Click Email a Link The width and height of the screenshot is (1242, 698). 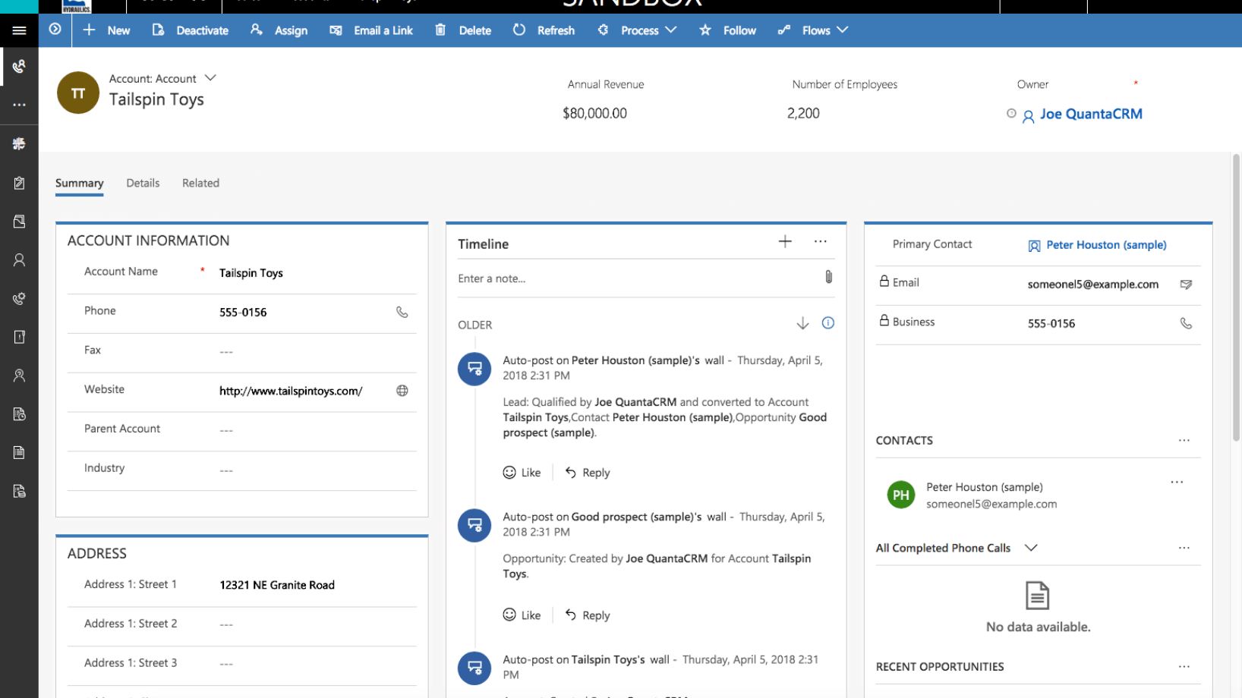pos(371,30)
